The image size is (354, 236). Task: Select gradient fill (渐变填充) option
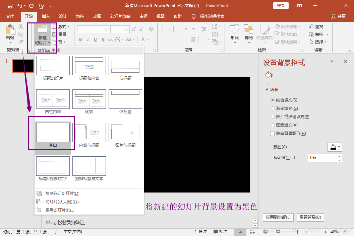coord(273,108)
